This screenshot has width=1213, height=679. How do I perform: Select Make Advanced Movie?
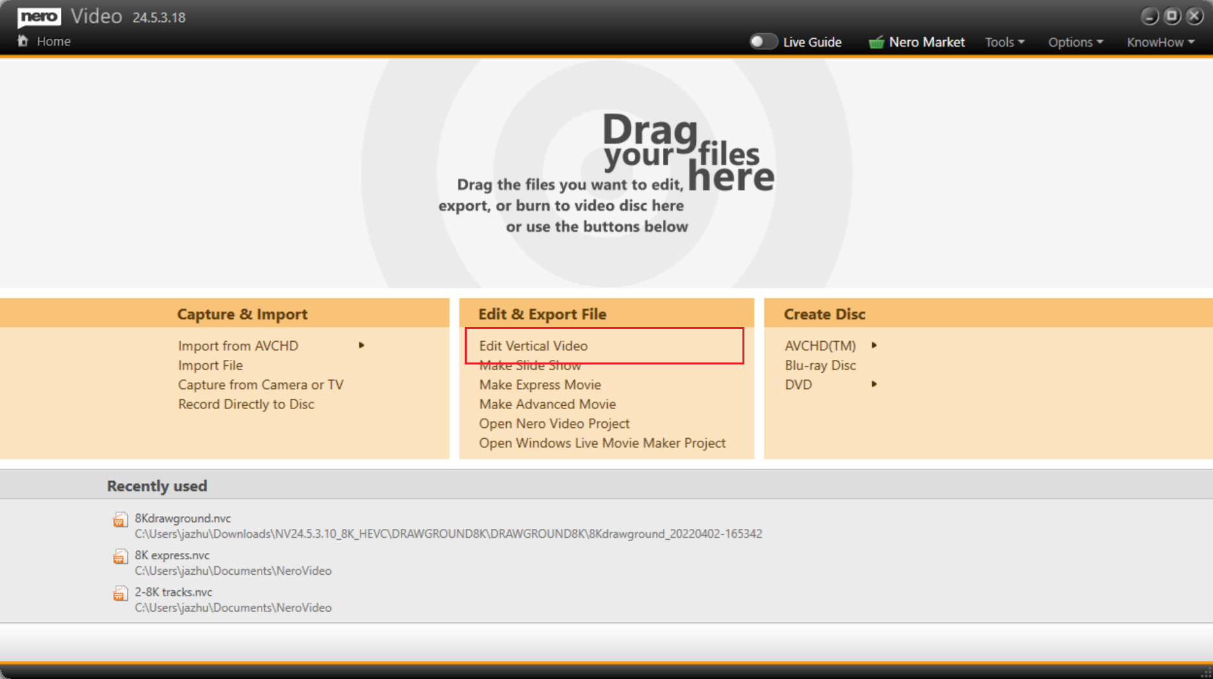pos(548,404)
